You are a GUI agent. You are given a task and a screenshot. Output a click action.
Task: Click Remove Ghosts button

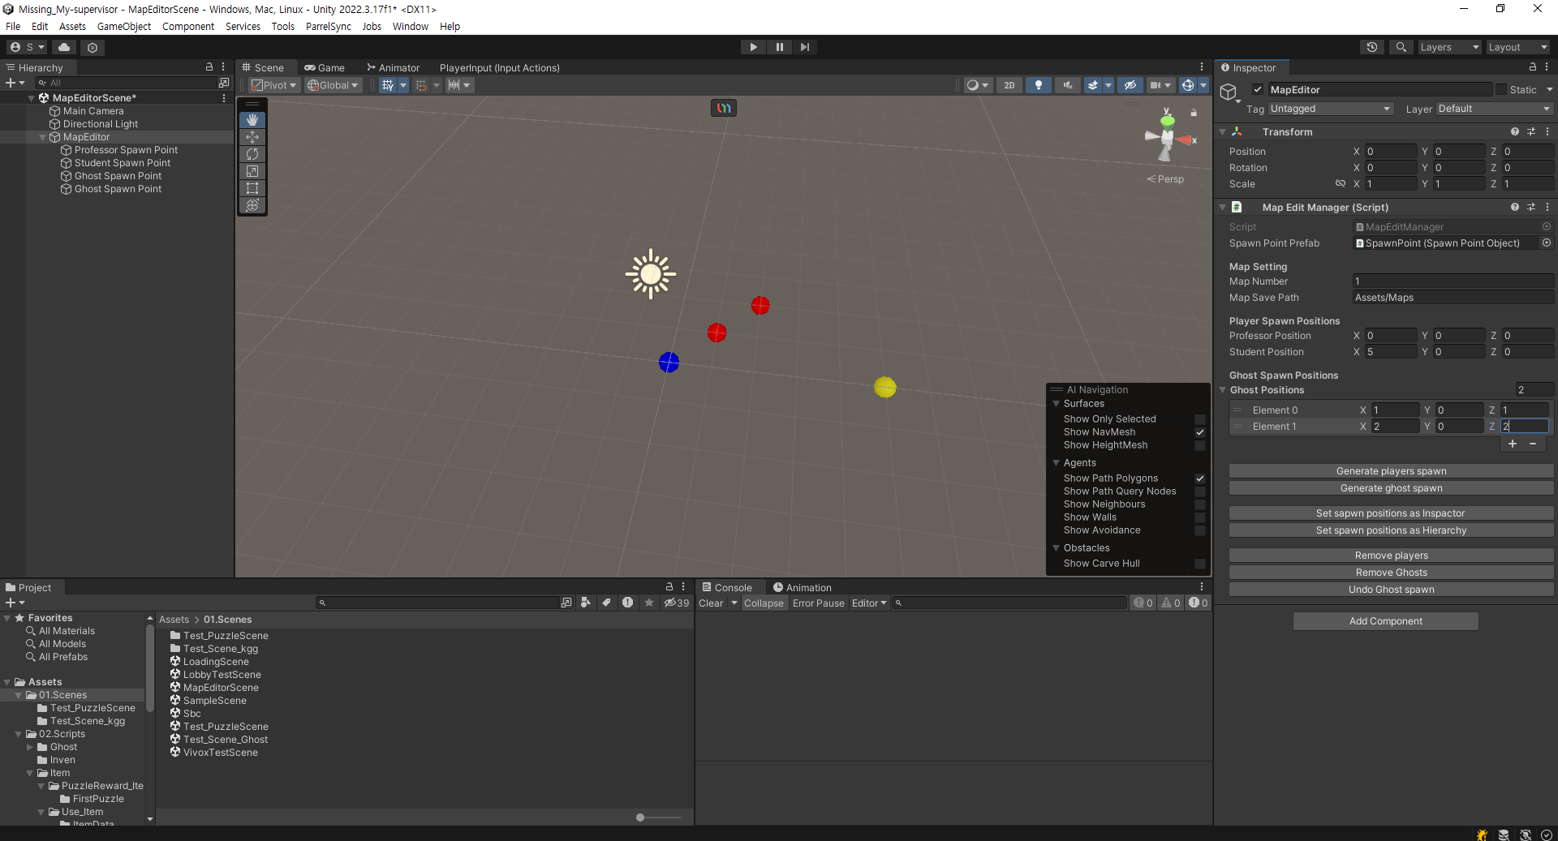point(1391,573)
